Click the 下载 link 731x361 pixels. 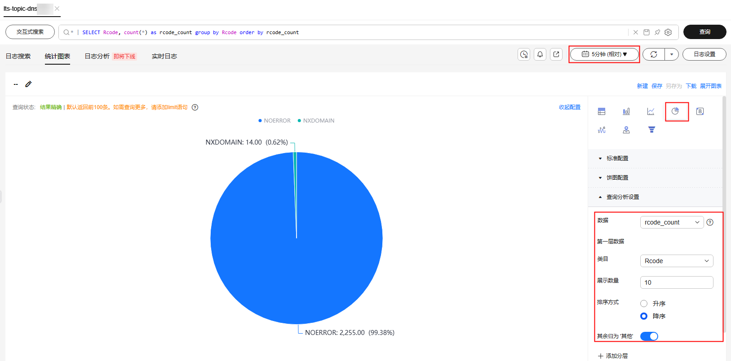point(691,86)
